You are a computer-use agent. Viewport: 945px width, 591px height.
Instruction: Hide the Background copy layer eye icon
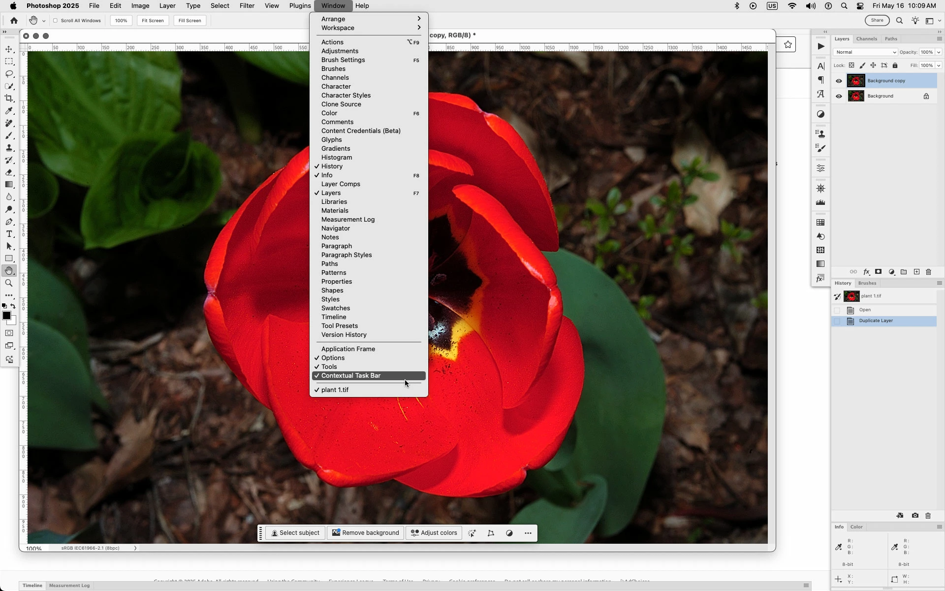point(839,81)
